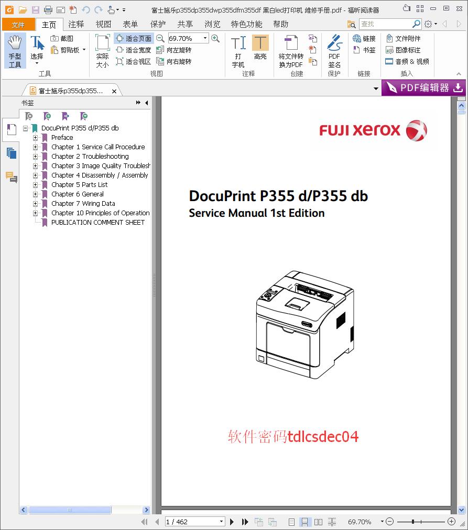Open the Bookmarks side panel icon
This screenshot has height=530, width=468.
11,130
